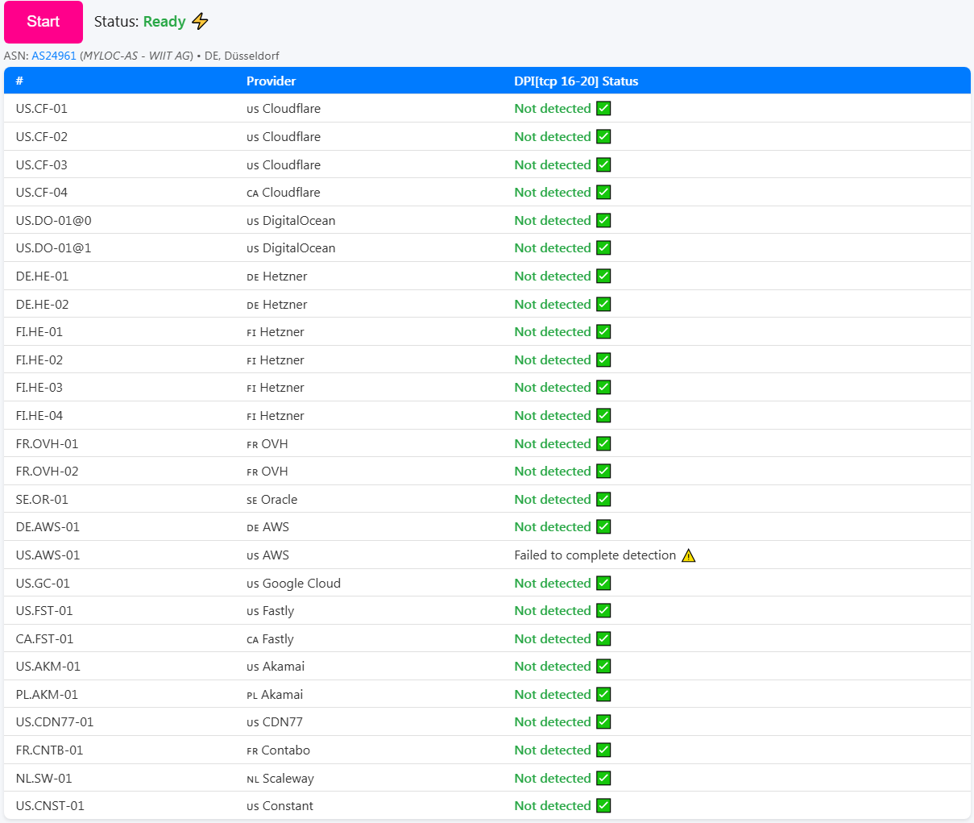This screenshot has width=974, height=823.
Task: Click green check icon for US.CDN77-01
Action: (603, 721)
